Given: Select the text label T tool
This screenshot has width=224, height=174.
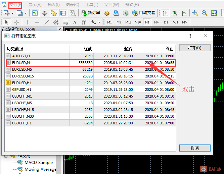Looking at the screenshot, I should coord(84,22).
